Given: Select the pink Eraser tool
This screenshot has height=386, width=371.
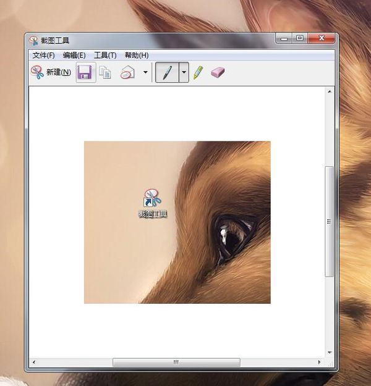Looking at the screenshot, I should [x=217, y=73].
